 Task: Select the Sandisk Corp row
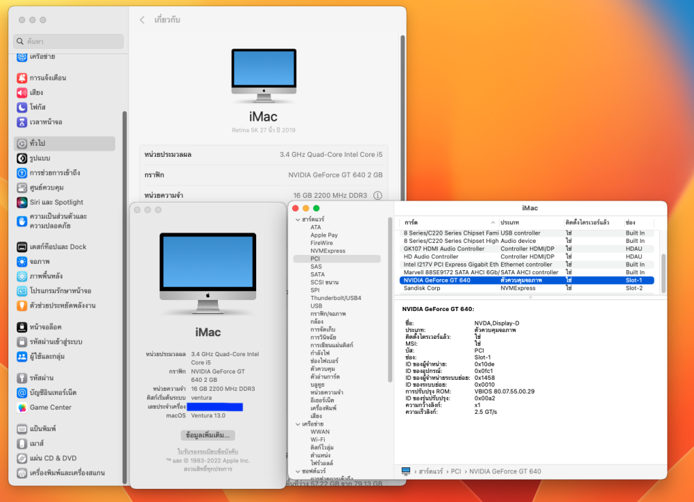coord(527,288)
